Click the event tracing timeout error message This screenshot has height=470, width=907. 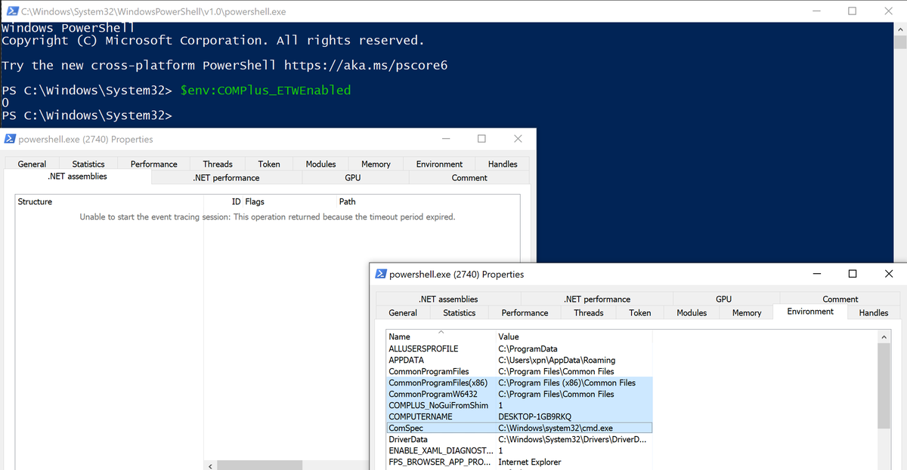coord(268,217)
